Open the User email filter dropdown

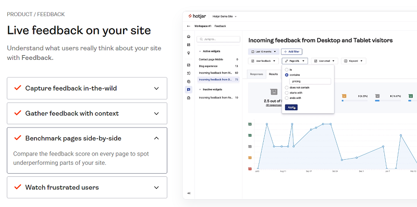(x=324, y=61)
